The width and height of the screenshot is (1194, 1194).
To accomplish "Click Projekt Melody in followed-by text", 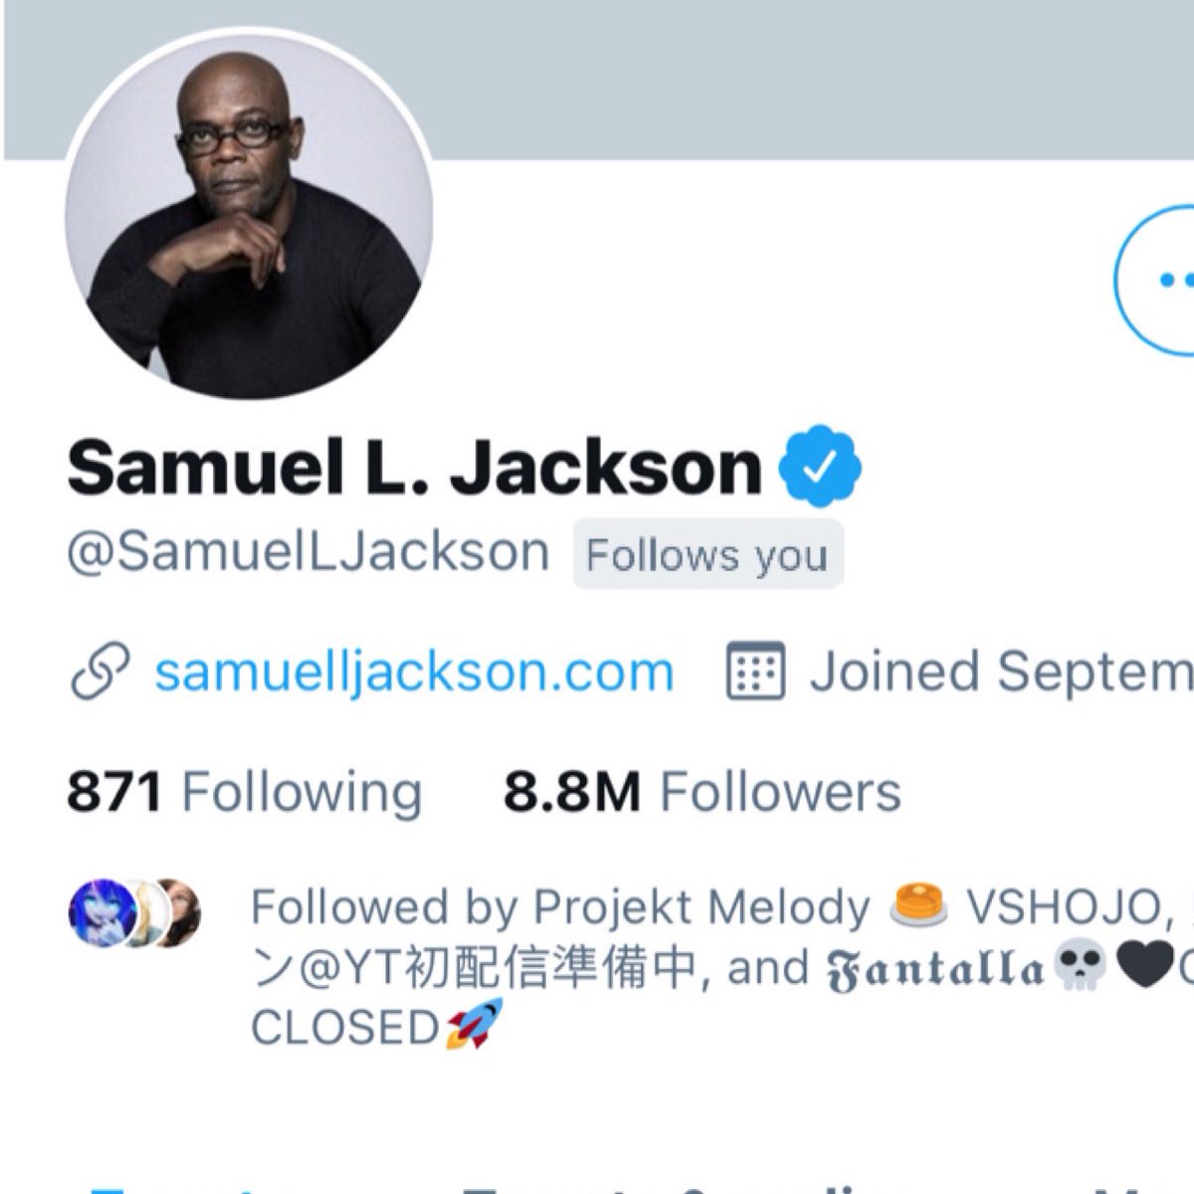I will click(x=701, y=907).
